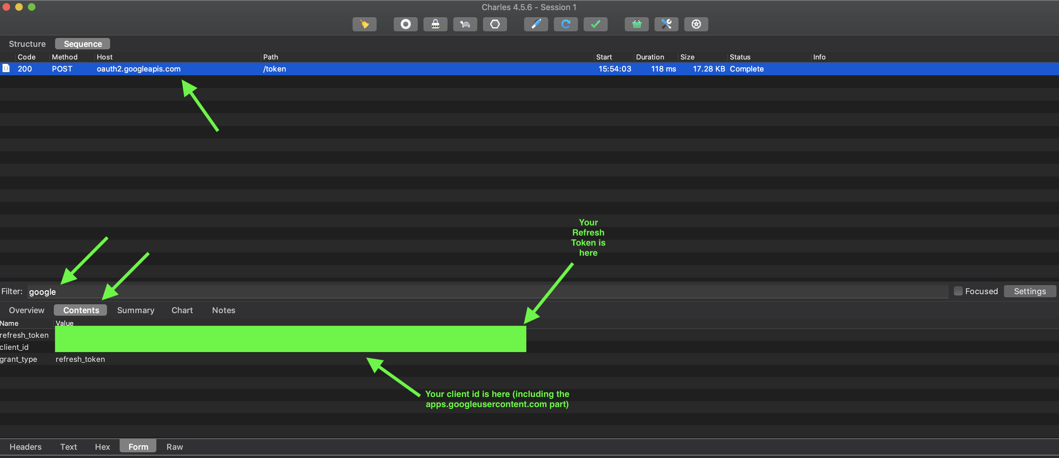Enable the Focused checkbox
Screen dimensions: 1059x458
(x=958, y=291)
